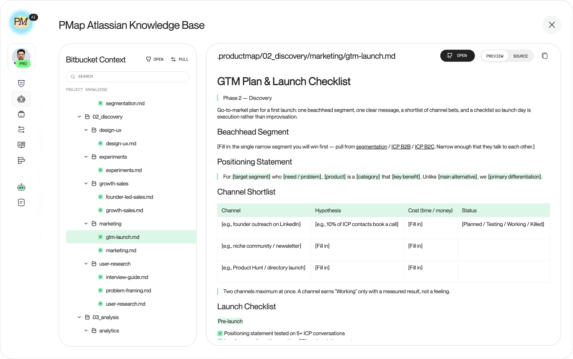
Task: Focus the SEARCH input field
Action: (128, 77)
